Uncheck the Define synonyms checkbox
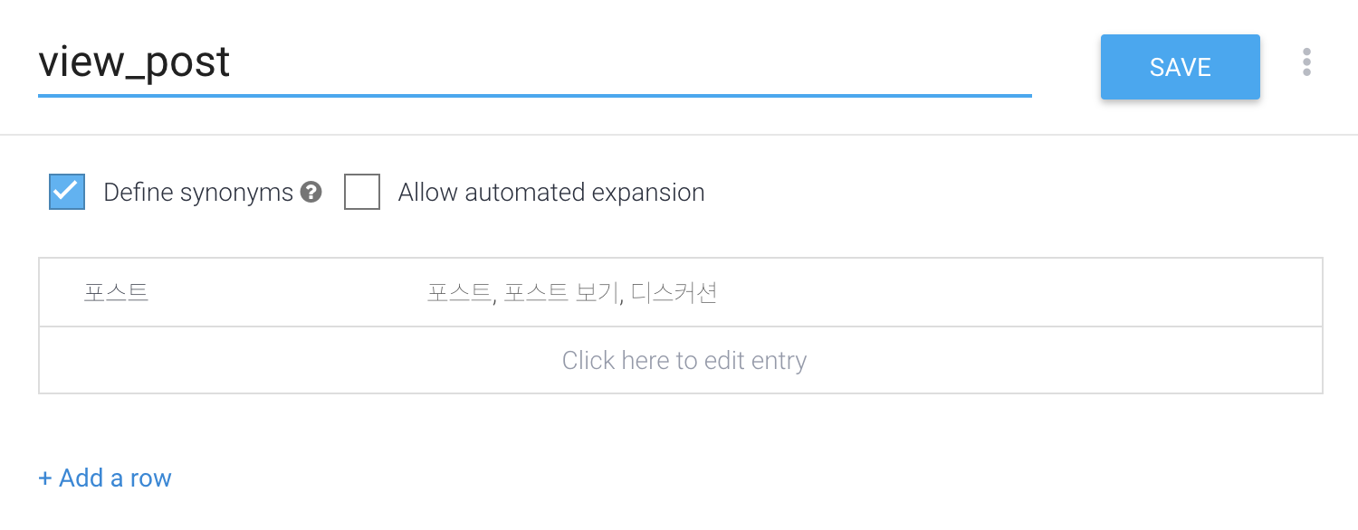 [67, 192]
